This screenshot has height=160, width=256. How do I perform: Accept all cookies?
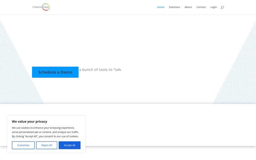click(x=70, y=145)
